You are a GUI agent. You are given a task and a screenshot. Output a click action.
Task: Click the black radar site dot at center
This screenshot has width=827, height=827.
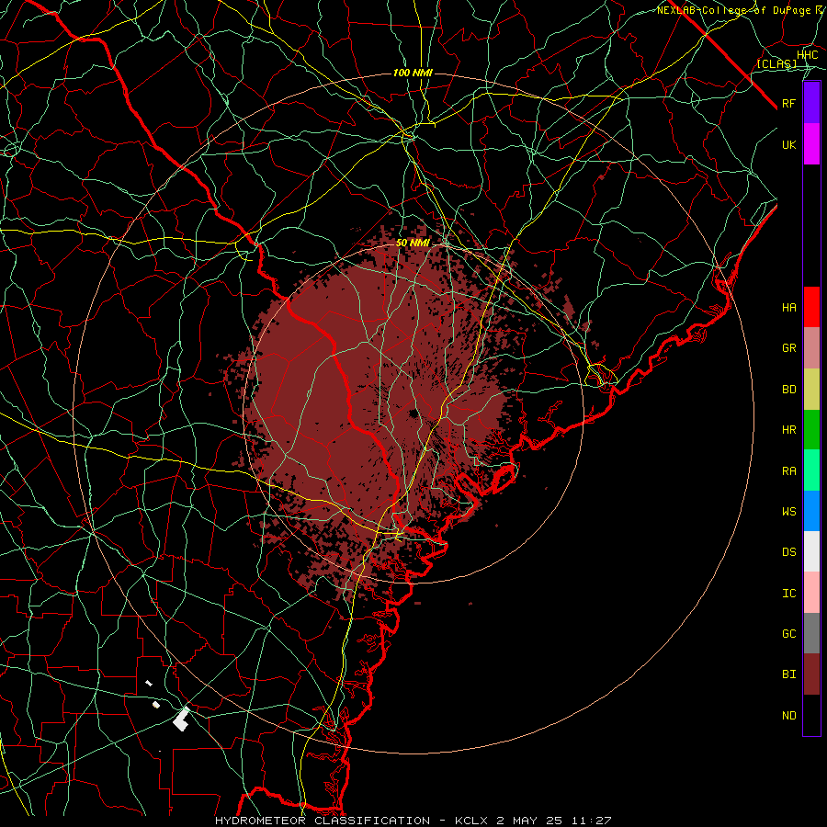point(413,413)
